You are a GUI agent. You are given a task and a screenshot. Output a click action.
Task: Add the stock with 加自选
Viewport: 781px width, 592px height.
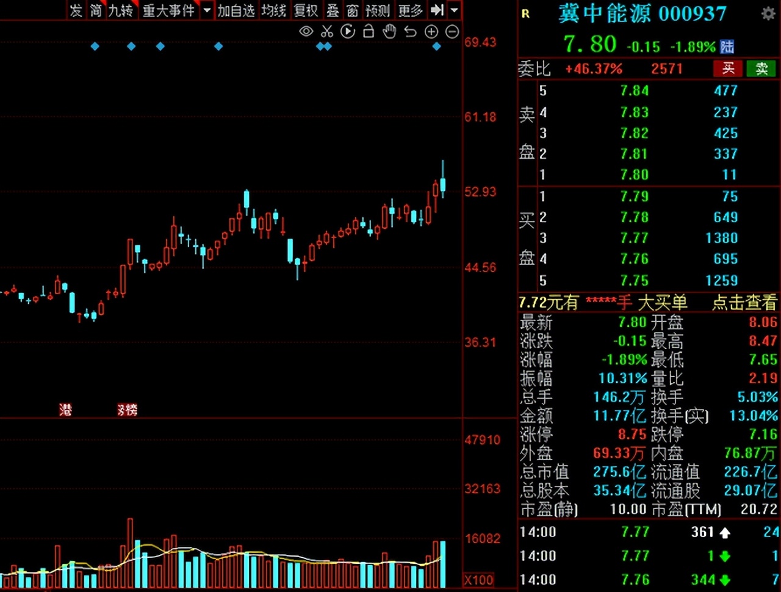[x=236, y=10]
